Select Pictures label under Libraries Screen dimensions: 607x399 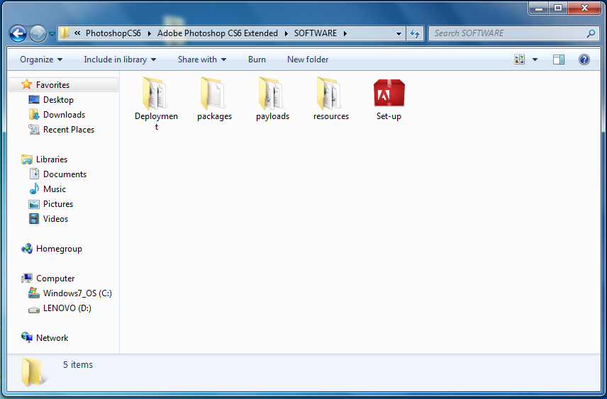[58, 204]
